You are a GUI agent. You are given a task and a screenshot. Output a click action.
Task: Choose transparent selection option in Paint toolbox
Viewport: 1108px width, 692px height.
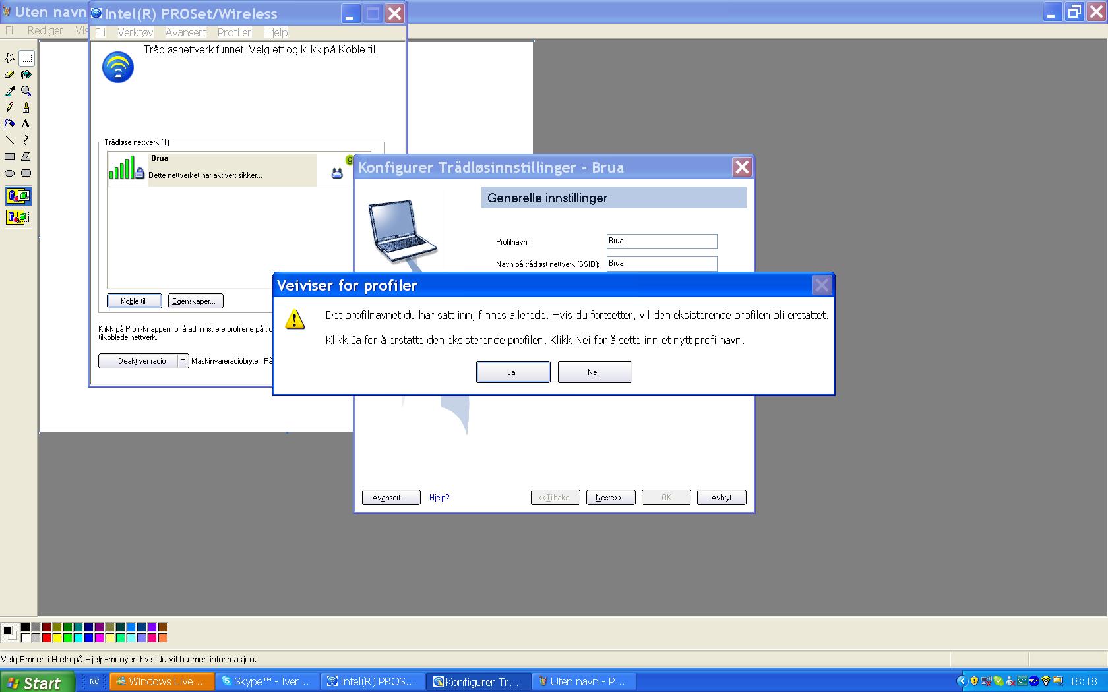point(18,216)
